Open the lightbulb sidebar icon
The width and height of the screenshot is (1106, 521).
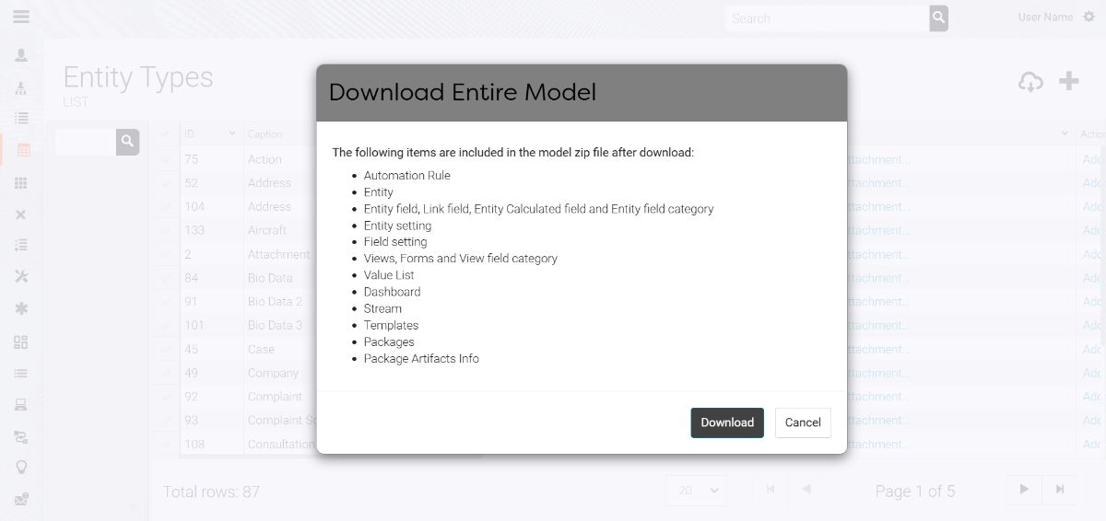pyautogui.click(x=21, y=467)
